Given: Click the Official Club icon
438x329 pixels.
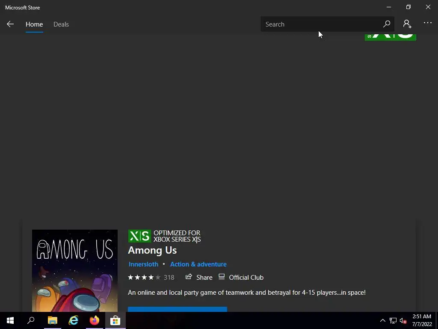Looking at the screenshot, I should point(222,277).
